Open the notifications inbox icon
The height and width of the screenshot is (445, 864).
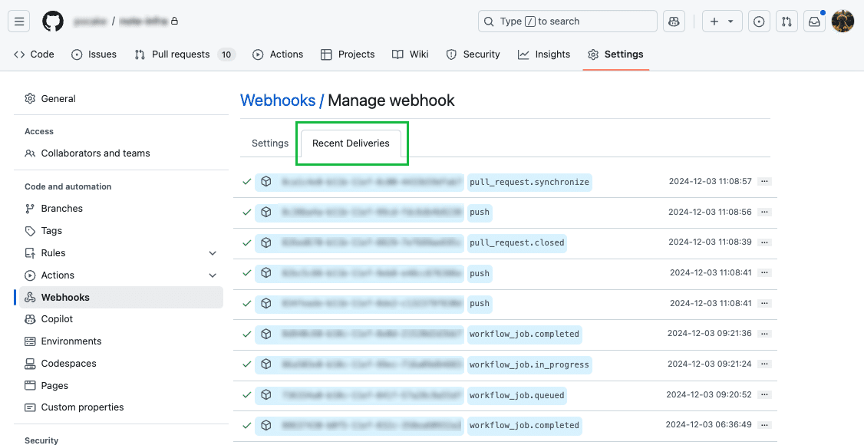click(815, 21)
